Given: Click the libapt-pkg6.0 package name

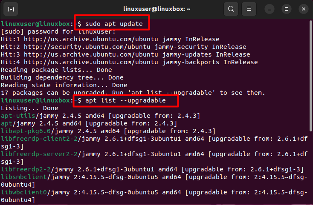Looking at the screenshot, I should [x=26, y=131].
